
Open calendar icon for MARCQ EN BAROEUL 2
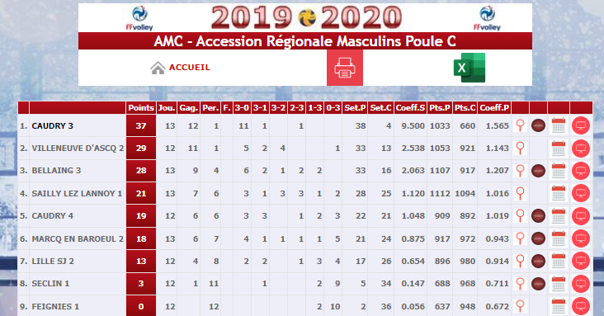point(559,238)
